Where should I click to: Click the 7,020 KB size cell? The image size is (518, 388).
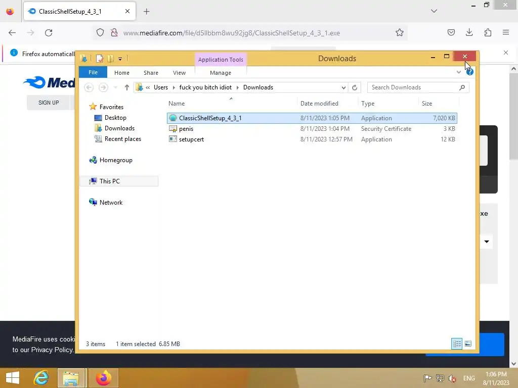click(444, 118)
